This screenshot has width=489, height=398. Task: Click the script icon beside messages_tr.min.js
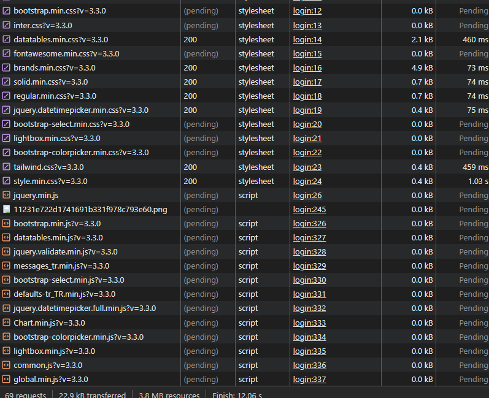pos(6,266)
